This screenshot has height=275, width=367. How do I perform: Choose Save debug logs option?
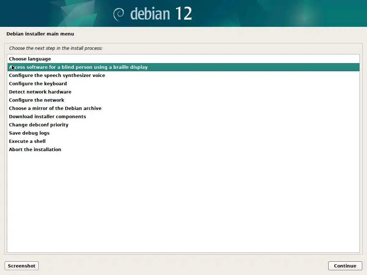183,133
